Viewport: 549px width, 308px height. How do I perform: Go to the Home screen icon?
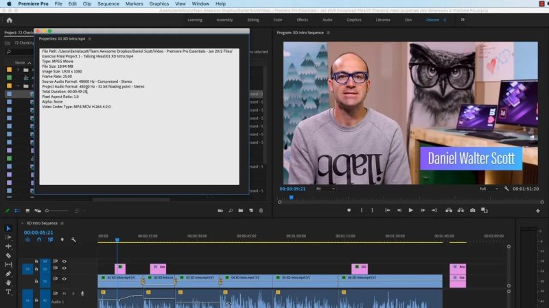[x=10, y=21]
